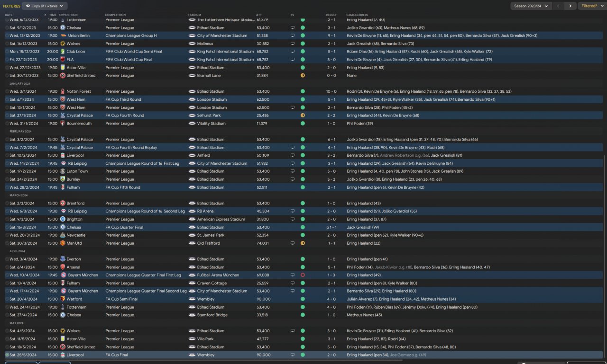Click the Vitality Stadium name
607x364 pixels.
click(211, 124)
